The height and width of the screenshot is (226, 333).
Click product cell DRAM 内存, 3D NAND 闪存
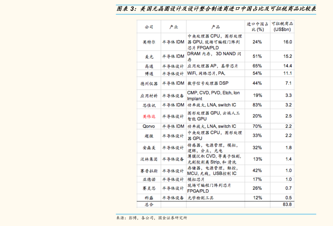point(214,57)
